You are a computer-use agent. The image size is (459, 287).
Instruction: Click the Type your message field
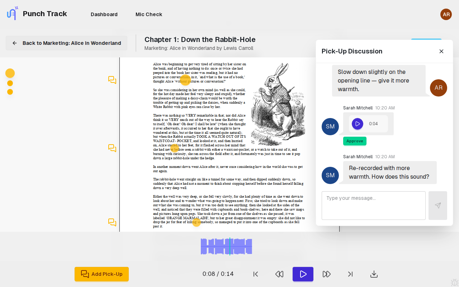[374, 205]
